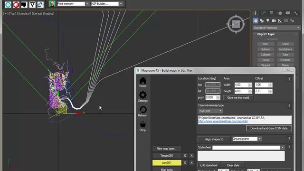
Task: Click the Area width spinner arrows
Action: tap(250, 85)
